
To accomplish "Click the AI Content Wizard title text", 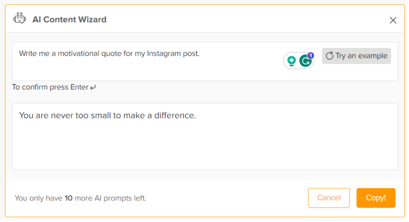I will coord(69,20).
